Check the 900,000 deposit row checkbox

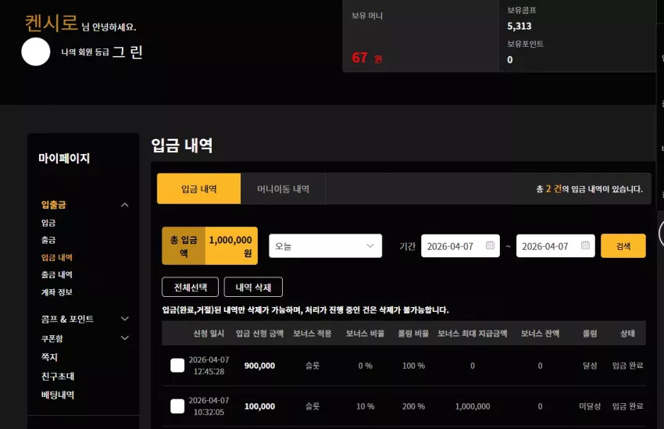pos(177,365)
